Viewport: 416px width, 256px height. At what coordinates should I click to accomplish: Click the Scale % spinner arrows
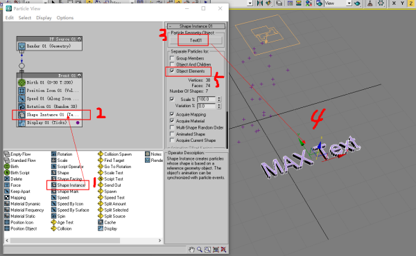tap(219, 99)
